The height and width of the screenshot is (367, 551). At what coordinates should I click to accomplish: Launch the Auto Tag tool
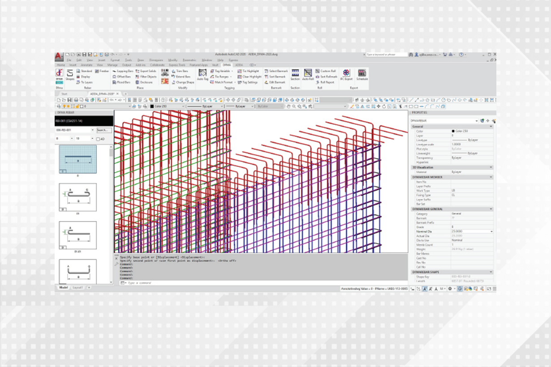pyautogui.click(x=202, y=75)
